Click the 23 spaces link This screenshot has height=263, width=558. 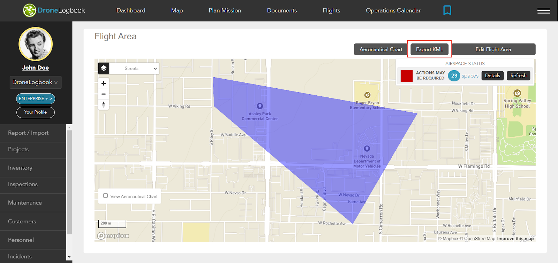463,75
